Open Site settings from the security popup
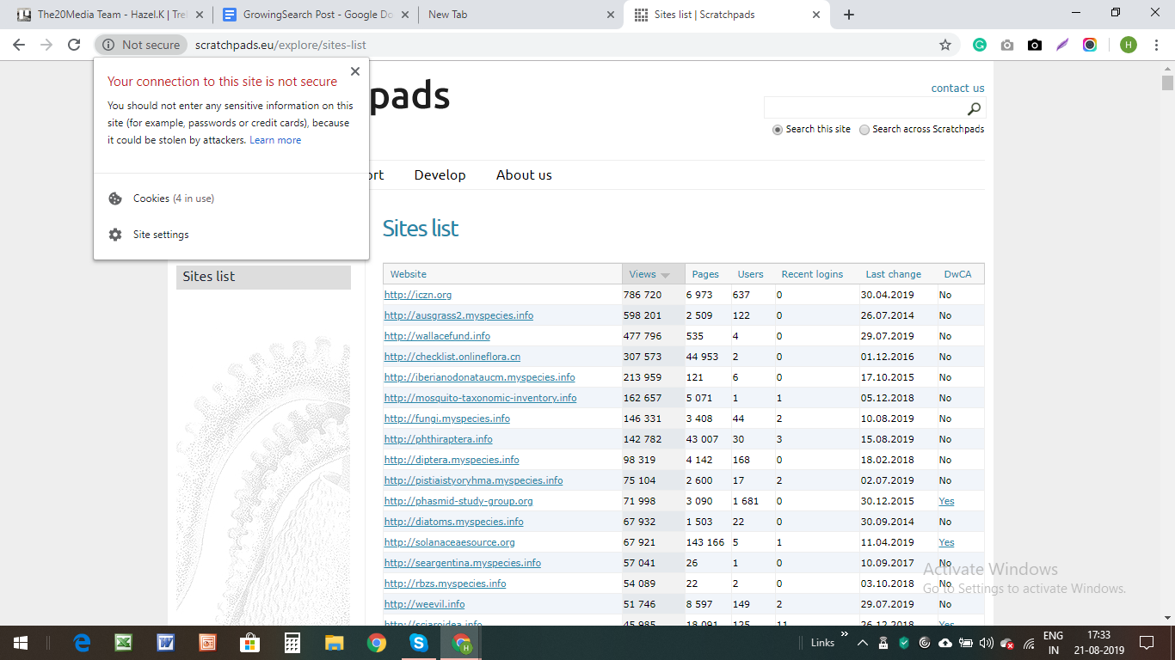The width and height of the screenshot is (1175, 660). [x=161, y=235]
